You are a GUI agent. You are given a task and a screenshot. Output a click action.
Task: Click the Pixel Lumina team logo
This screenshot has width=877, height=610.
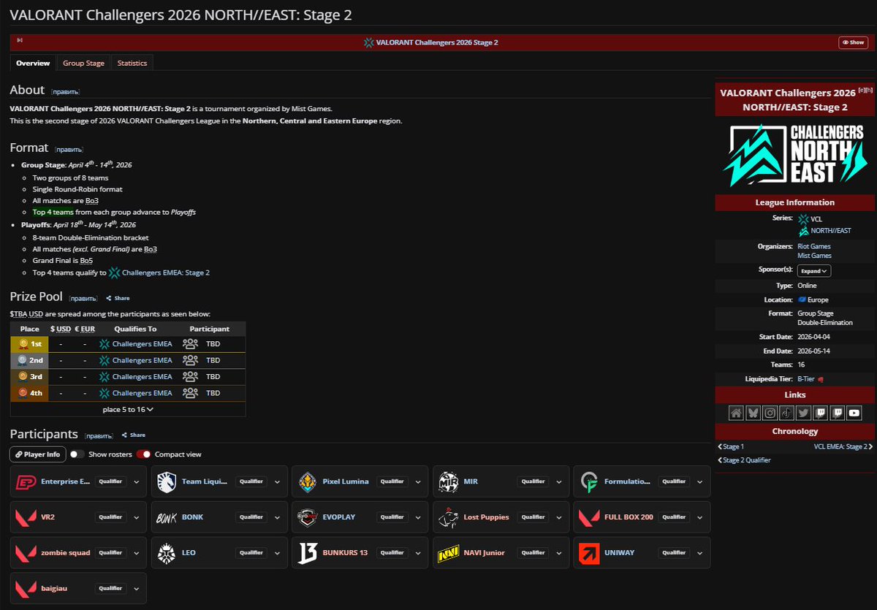click(x=307, y=481)
